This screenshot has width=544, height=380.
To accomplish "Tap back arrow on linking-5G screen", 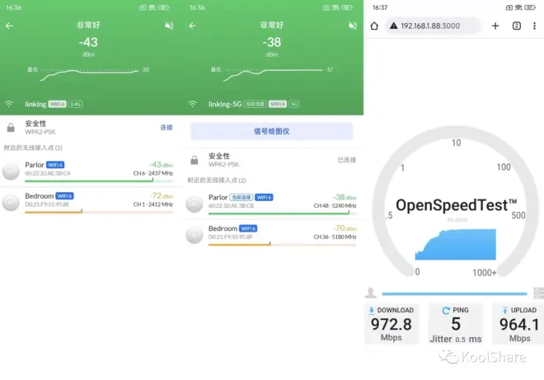I will click(x=193, y=26).
